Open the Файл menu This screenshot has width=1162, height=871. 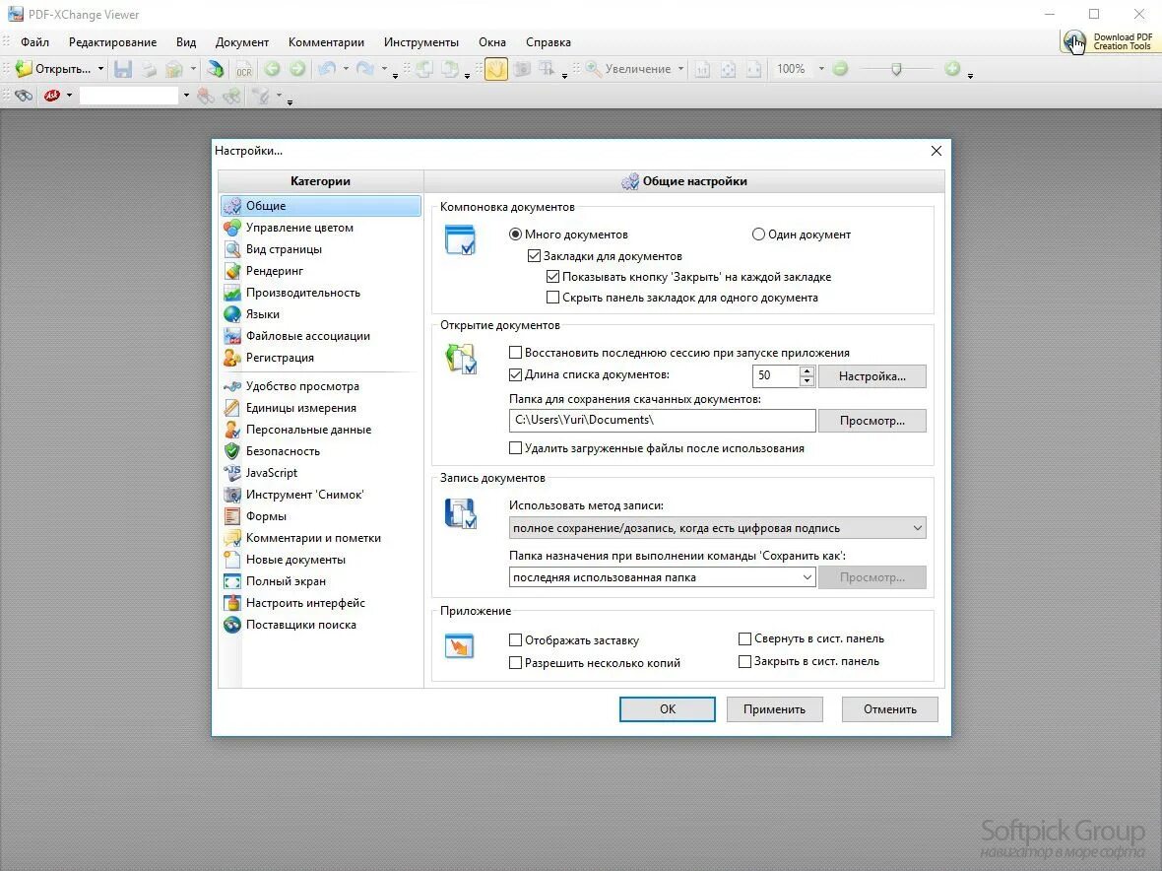34,42
